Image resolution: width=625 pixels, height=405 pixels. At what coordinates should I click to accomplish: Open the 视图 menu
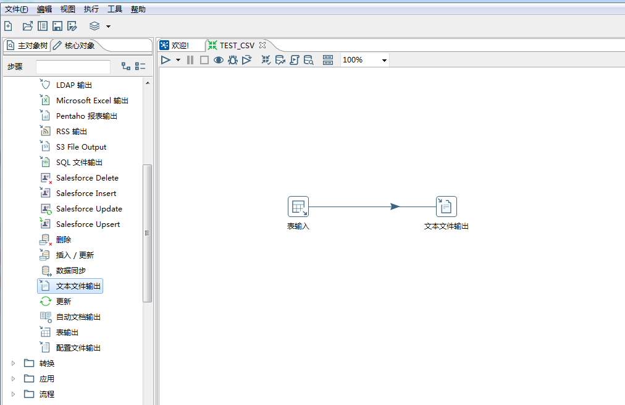(68, 9)
